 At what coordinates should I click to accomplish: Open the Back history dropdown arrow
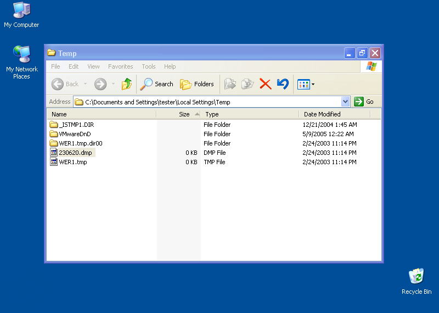pyautogui.click(x=85, y=84)
